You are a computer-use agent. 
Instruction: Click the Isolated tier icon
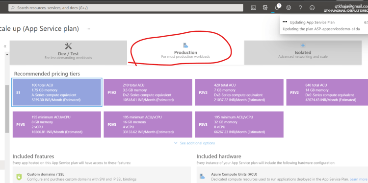click(303, 45)
